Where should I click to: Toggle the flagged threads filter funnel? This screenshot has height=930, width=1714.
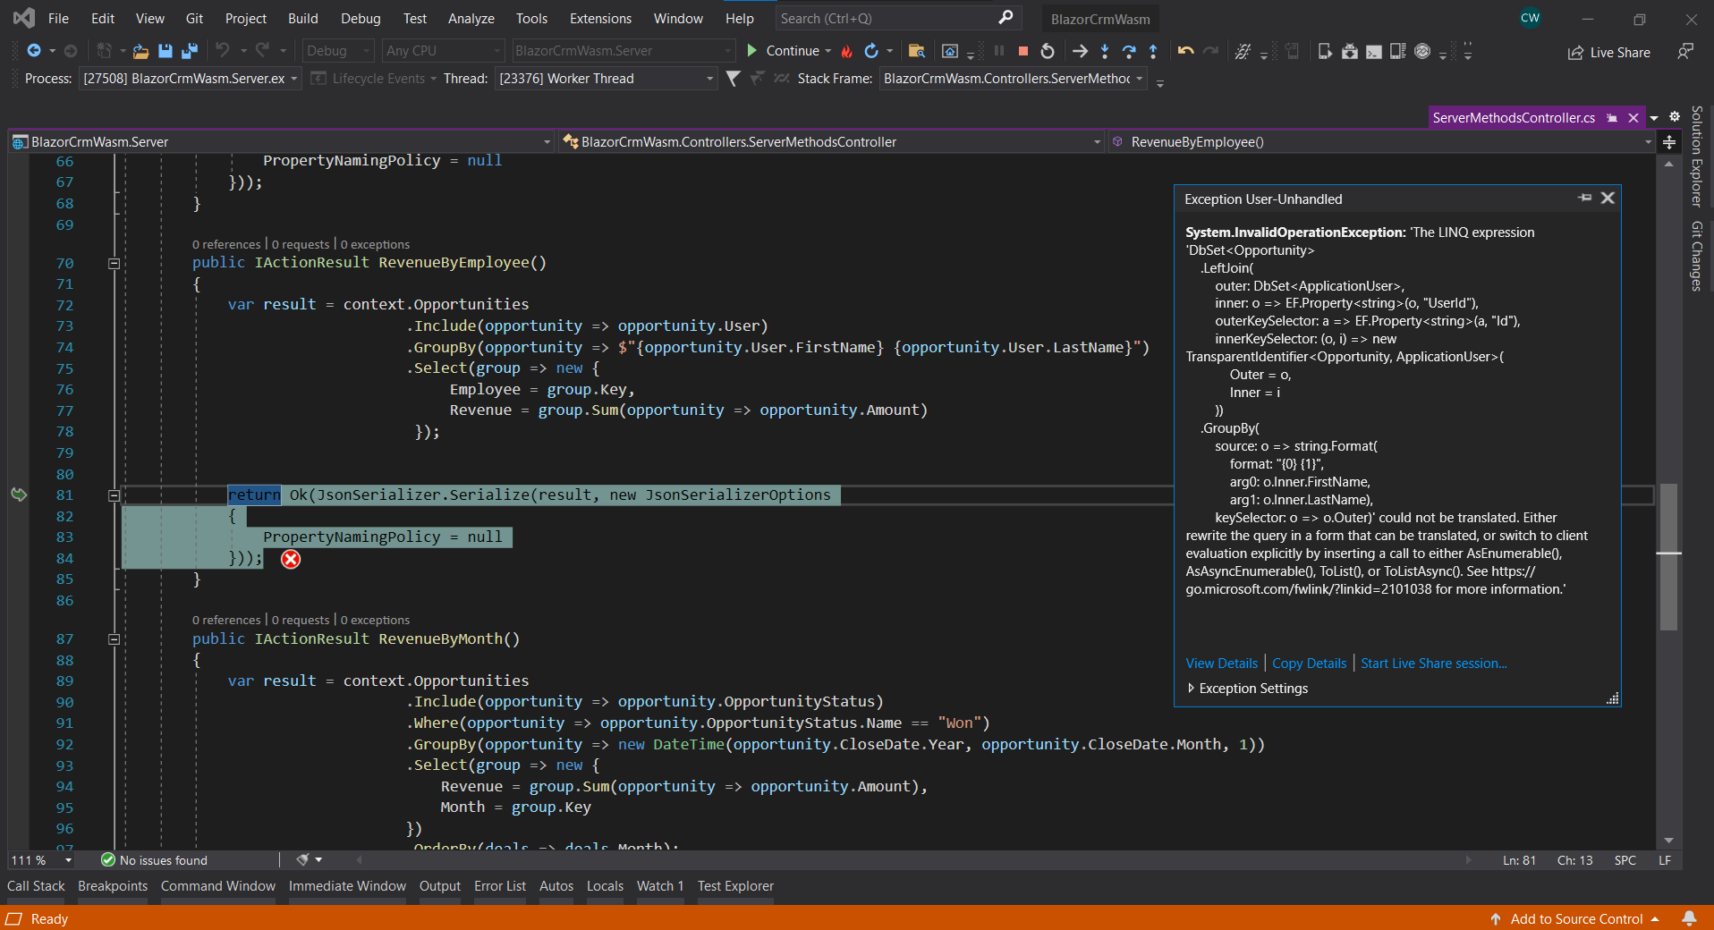[x=758, y=79]
